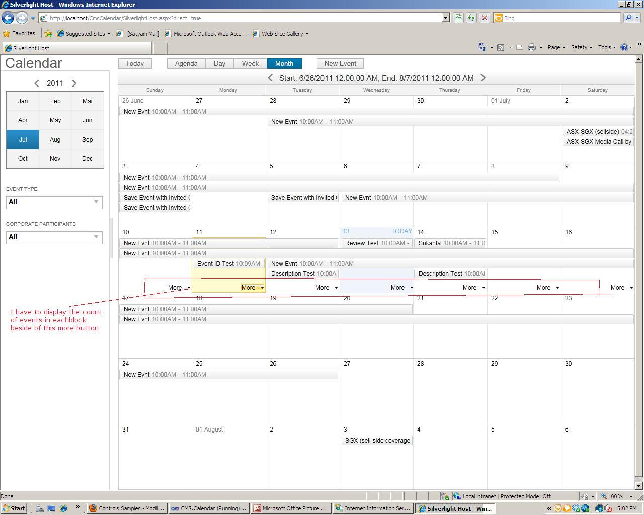Open the Corporate Participants dropdown

54,237
